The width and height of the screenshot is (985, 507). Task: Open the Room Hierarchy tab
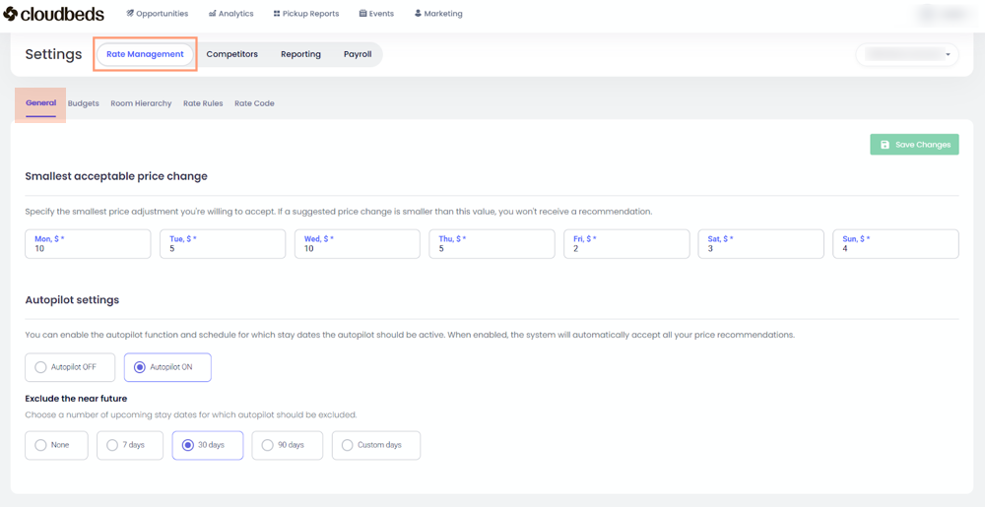tap(141, 103)
